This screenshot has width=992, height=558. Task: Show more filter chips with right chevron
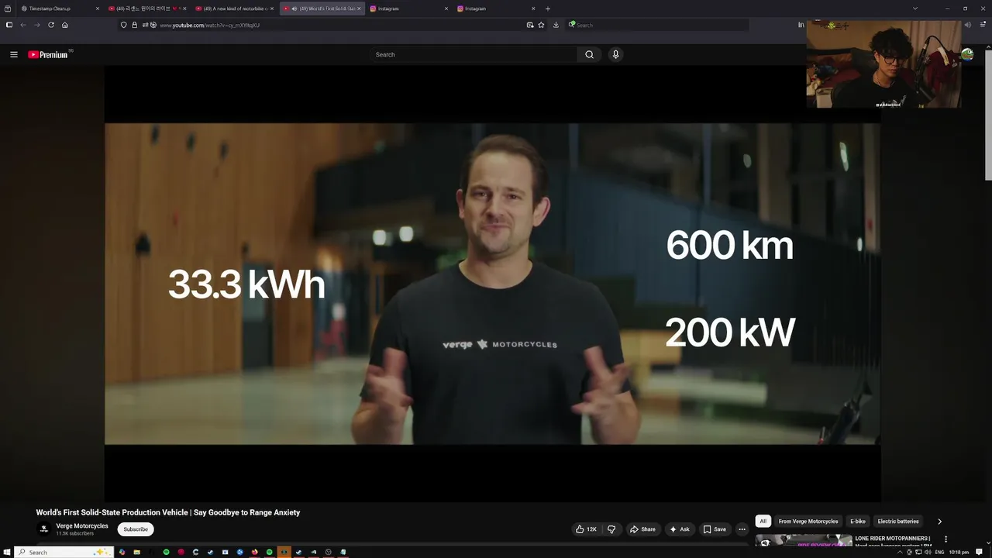click(x=939, y=522)
